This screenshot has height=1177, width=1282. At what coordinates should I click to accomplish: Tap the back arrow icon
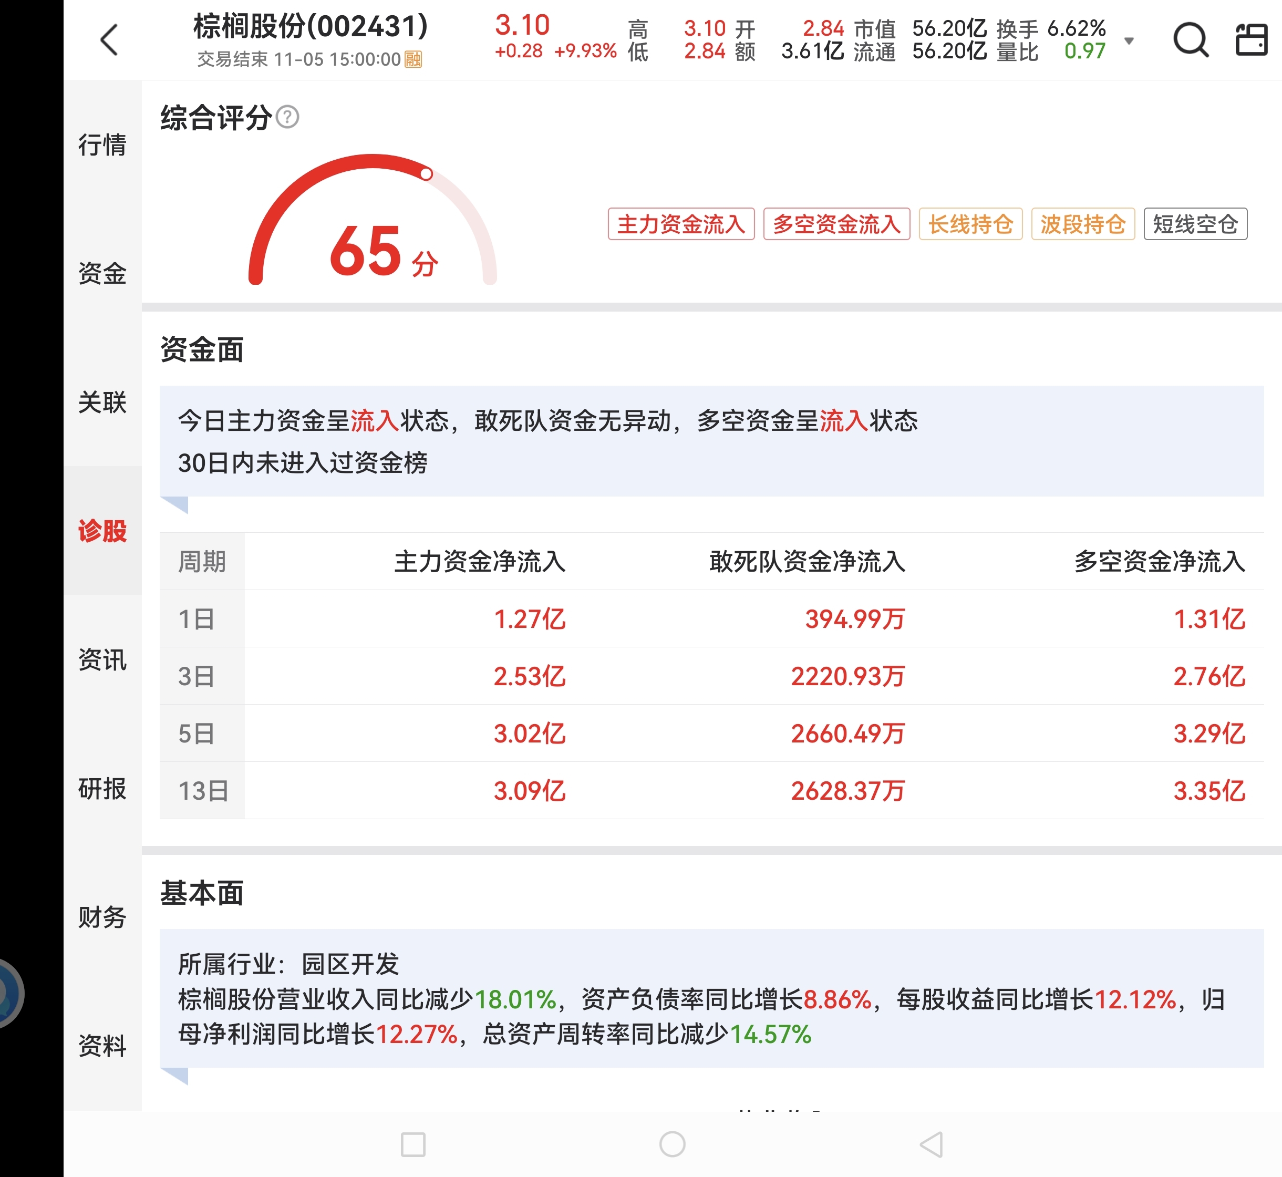point(109,40)
